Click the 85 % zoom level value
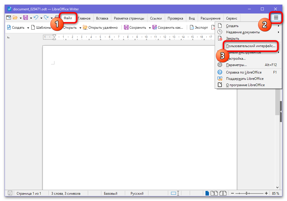287x201 pixels. coord(276,193)
